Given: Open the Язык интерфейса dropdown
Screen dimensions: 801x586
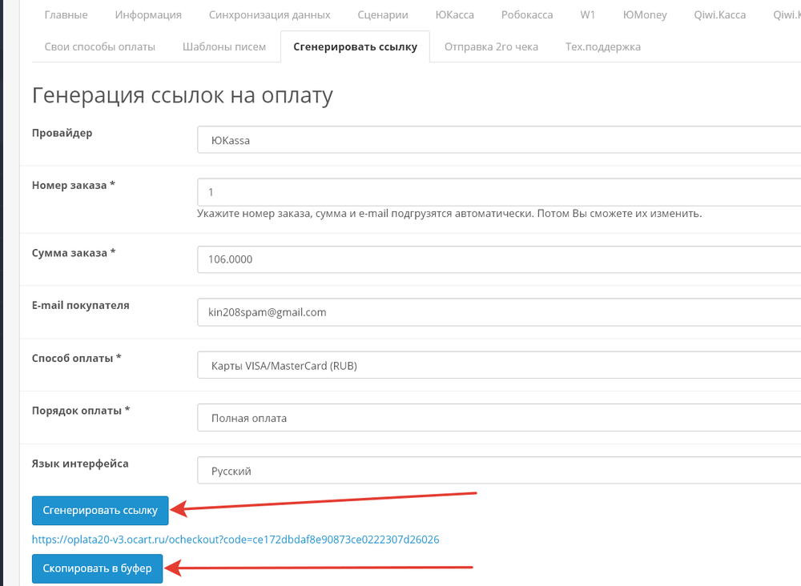Looking at the screenshot, I should coord(498,471).
